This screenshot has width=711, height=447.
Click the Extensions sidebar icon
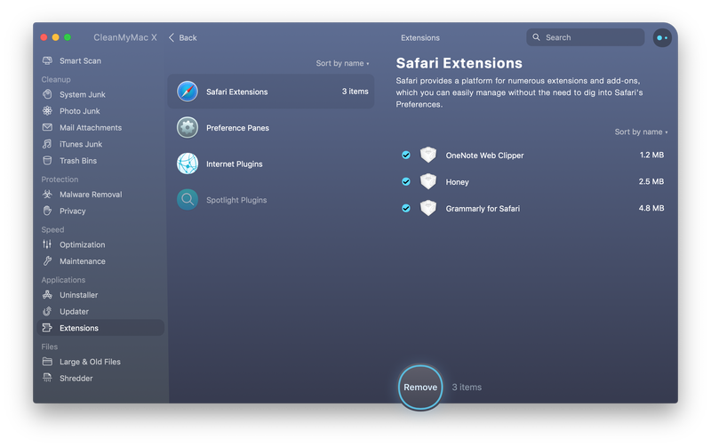click(47, 328)
